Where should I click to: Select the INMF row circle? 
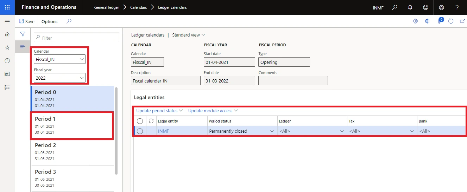(x=140, y=131)
